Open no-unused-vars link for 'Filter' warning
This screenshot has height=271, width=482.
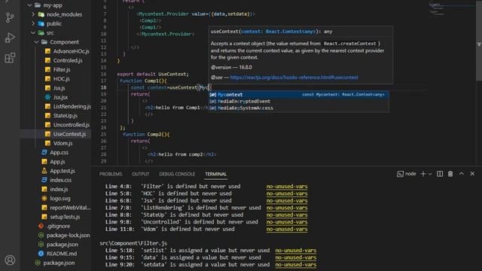click(x=287, y=187)
